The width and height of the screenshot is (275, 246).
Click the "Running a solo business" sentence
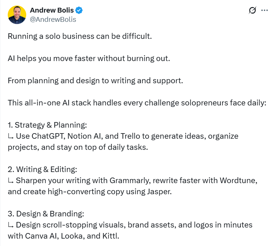tap(80, 37)
